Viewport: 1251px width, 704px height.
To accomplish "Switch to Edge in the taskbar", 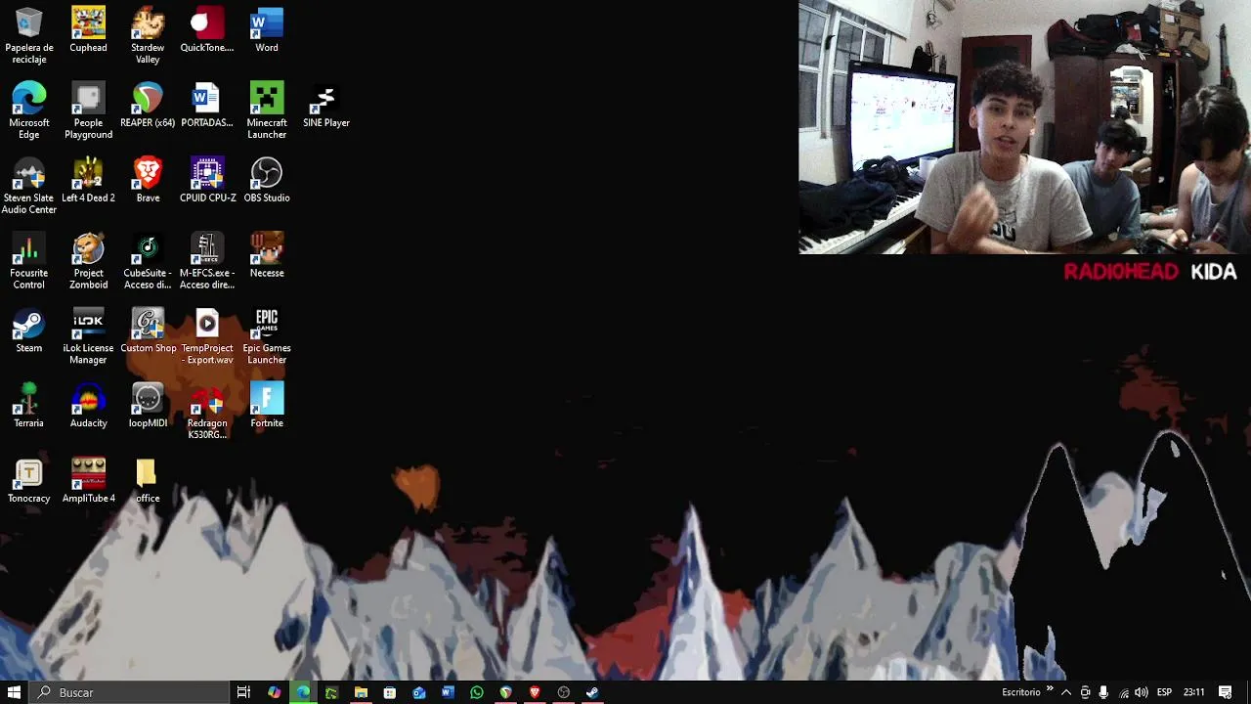I will 303,692.
